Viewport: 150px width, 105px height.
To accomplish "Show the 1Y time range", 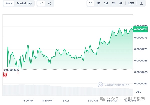I will click(114, 3).
